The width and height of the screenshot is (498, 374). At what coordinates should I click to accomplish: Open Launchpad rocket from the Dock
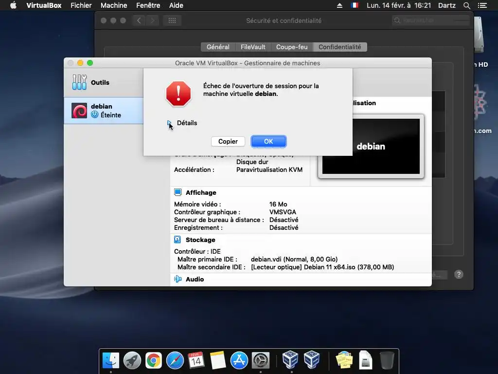132,360
